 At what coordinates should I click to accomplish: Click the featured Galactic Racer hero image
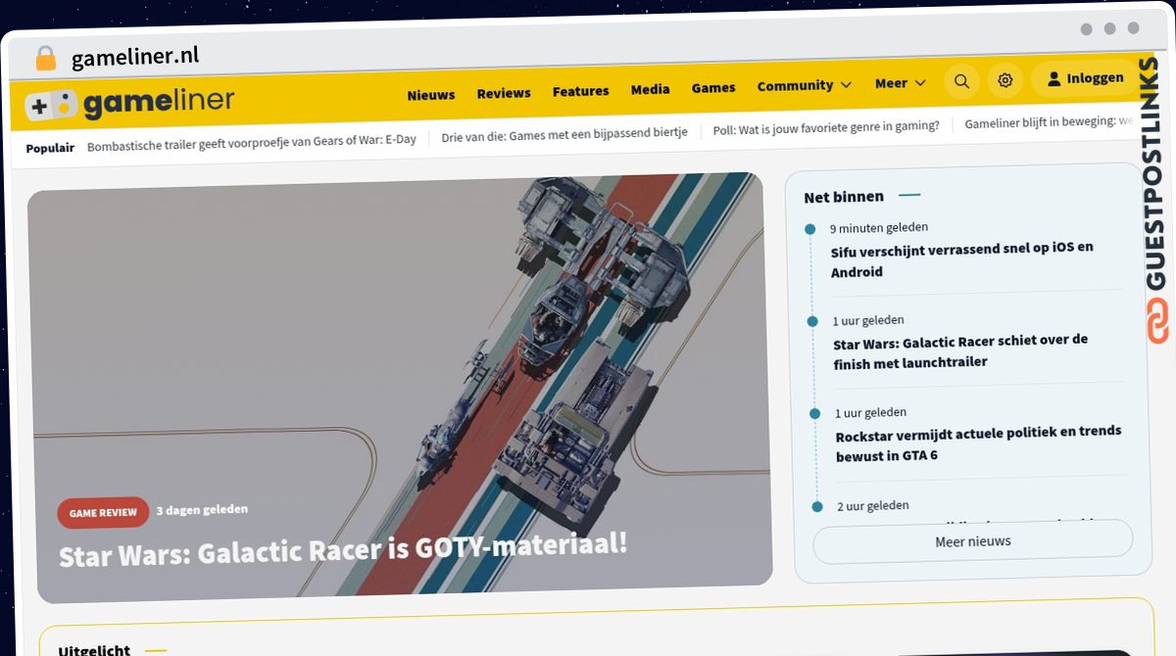click(x=400, y=387)
